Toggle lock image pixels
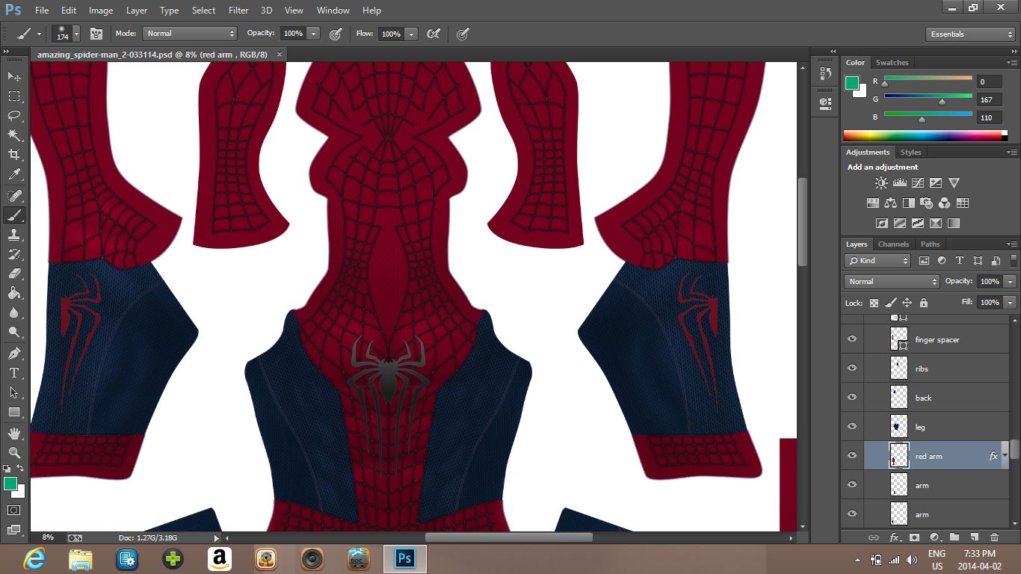Screen dimensions: 1021x574 (x=891, y=303)
